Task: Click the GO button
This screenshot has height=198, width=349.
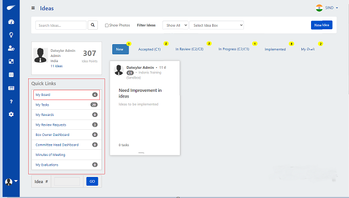Action: coord(92,181)
